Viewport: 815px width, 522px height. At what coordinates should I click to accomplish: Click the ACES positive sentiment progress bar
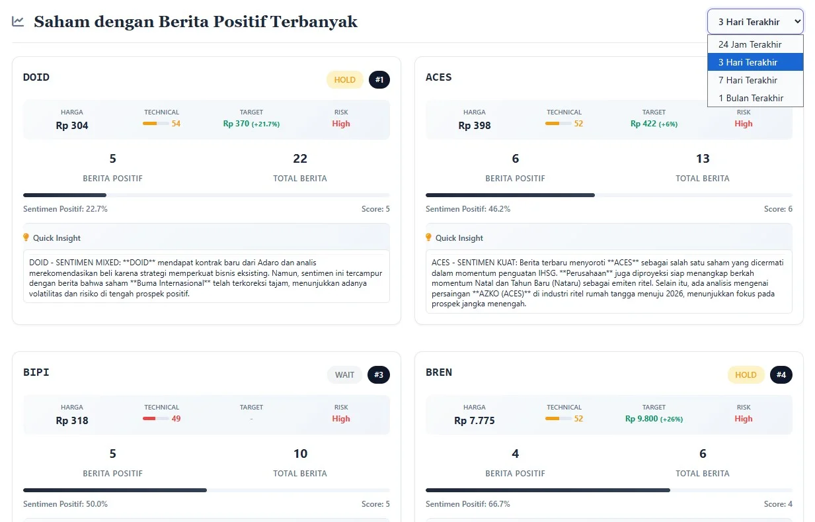coord(608,195)
